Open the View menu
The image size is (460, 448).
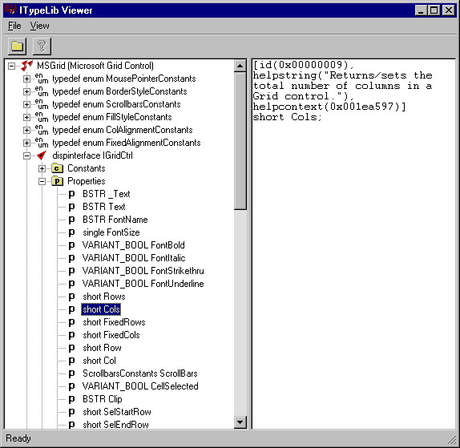coord(39,26)
